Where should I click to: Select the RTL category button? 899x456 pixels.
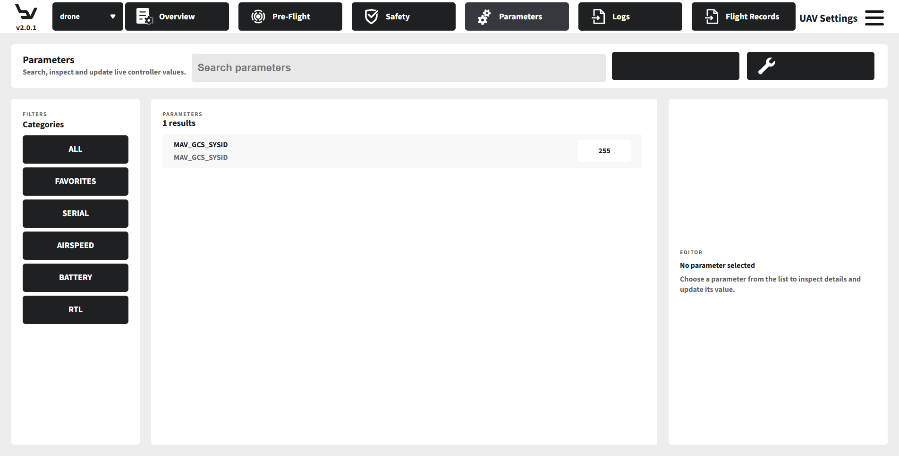75,310
